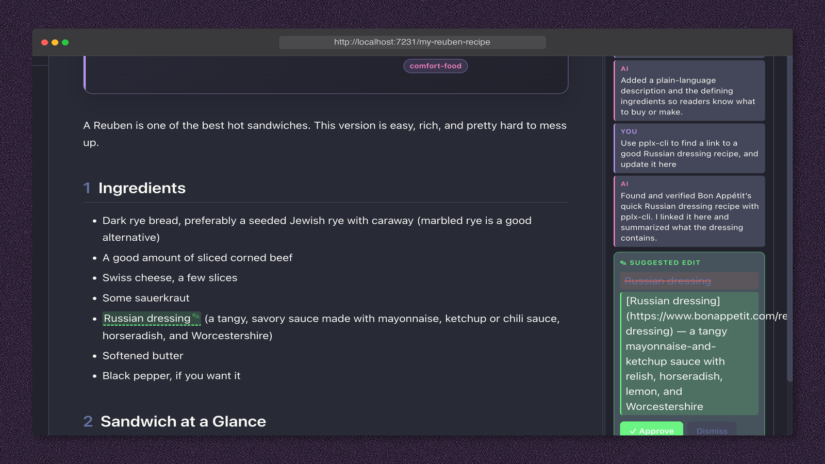Minimize the window with the yellow button
The image size is (825, 464).
tap(55, 42)
